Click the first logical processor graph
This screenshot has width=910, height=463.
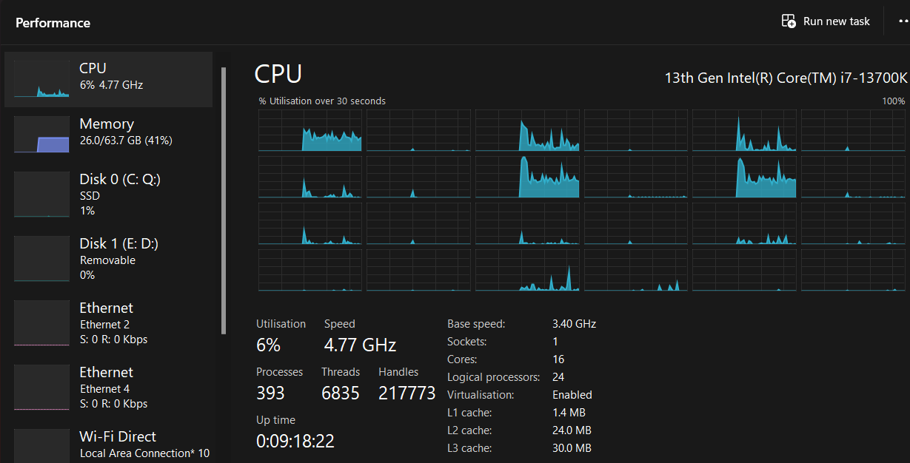(x=310, y=131)
